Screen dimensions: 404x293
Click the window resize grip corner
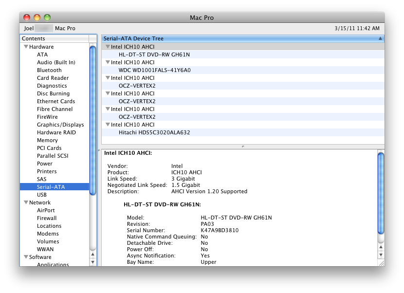coord(381,263)
